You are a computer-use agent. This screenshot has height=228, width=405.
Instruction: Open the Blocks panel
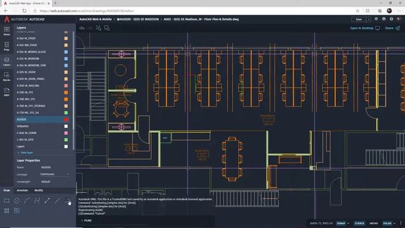(7, 77)
